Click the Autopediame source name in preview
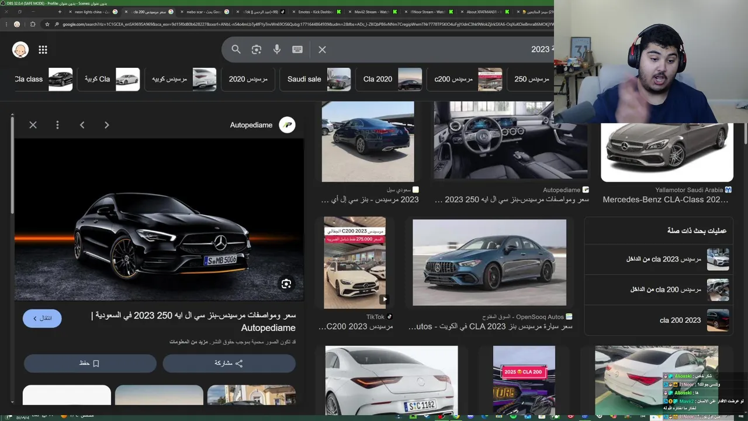Screen dimensions: 748x421 pos(251,125)
